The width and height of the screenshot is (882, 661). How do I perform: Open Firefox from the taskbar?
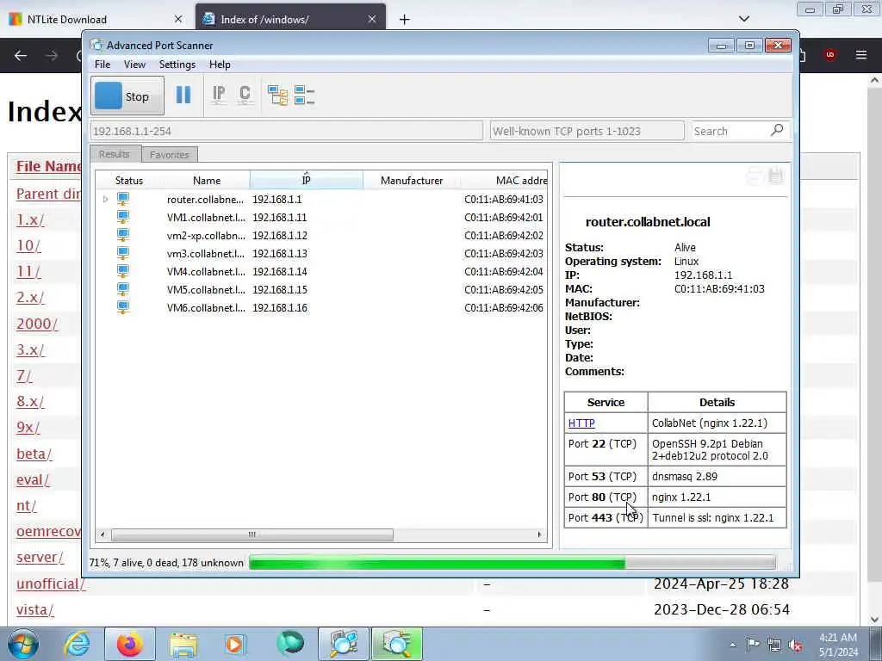130,644
